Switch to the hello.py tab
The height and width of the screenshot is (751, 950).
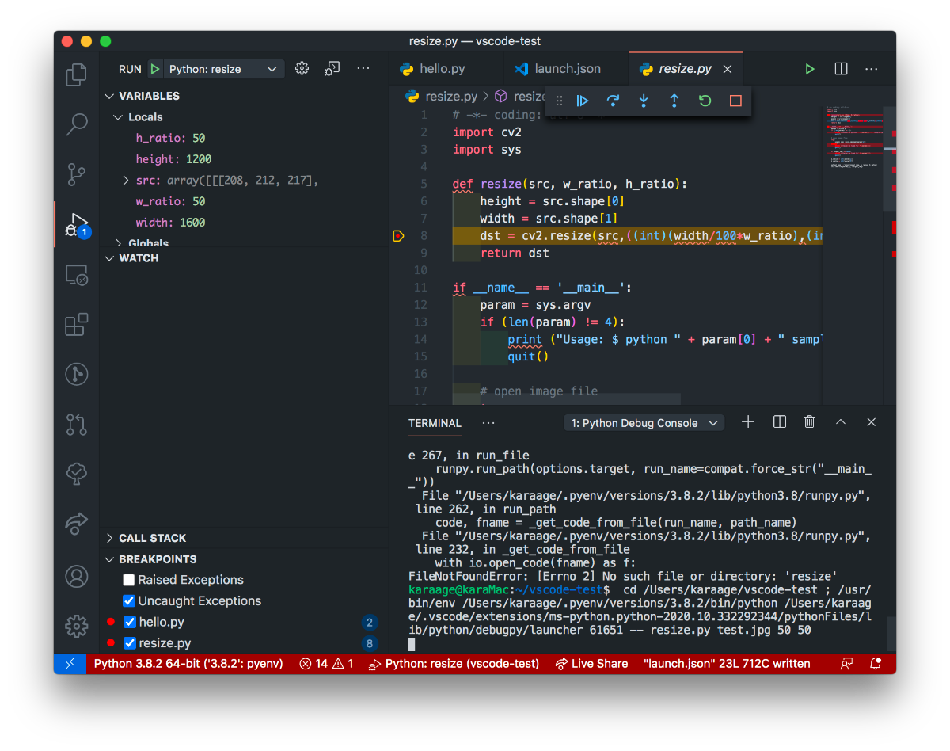(x=442, y=69)
